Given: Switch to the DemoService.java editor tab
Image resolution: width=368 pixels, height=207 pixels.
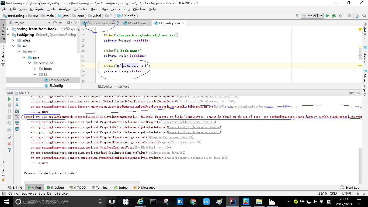Looking at the screenshot, I should [101, 23].
